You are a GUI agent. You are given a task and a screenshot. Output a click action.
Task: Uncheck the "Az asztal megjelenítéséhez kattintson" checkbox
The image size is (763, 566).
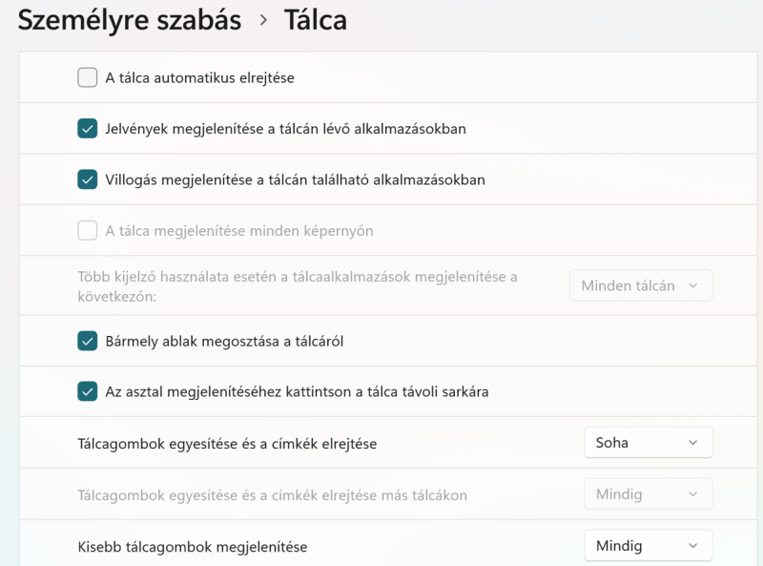click(88, 391)
